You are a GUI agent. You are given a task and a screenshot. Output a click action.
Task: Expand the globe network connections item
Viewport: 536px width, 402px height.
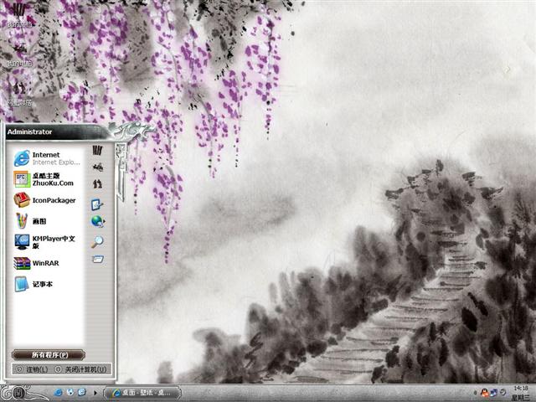pyautogui.click(x=98, y=221)
